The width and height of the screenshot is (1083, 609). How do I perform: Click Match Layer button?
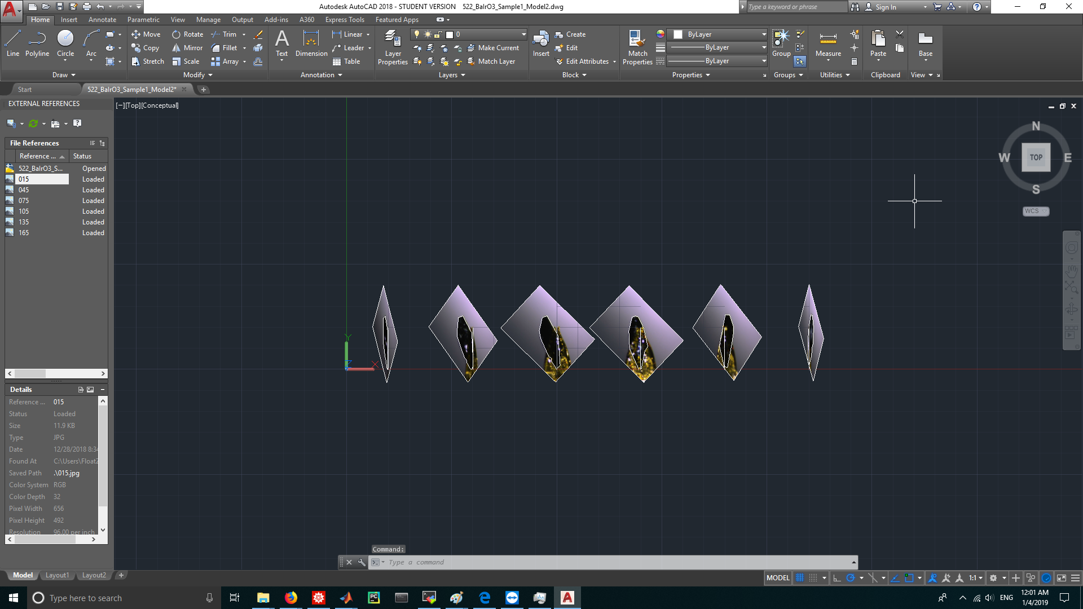coord(491,61)
